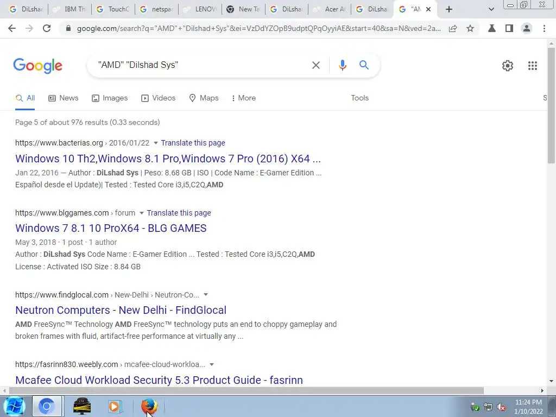Switch to the Videos results tab
The width and height of the screenshot is (556, 417).
click(x=158, y=98)
